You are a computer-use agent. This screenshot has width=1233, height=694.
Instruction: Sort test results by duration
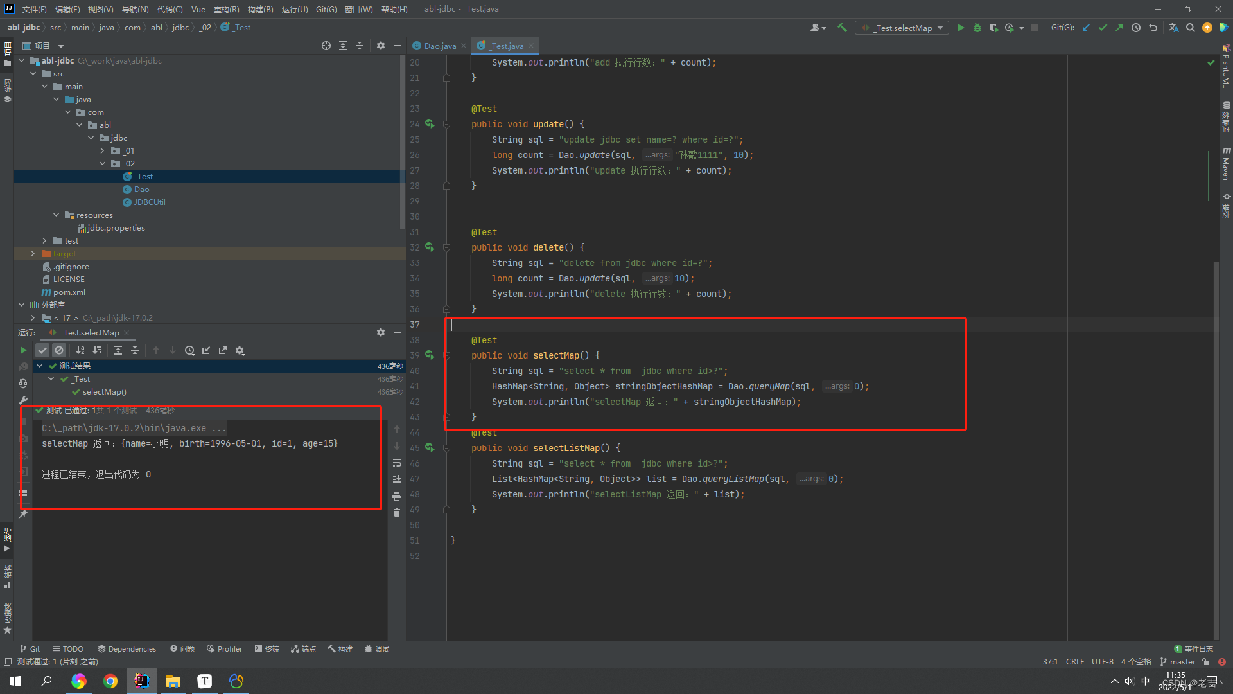click(97, 350)
